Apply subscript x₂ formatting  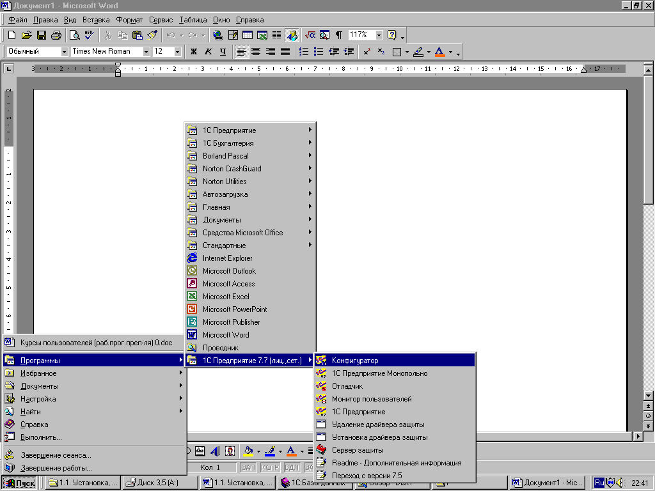click(381, 52)
